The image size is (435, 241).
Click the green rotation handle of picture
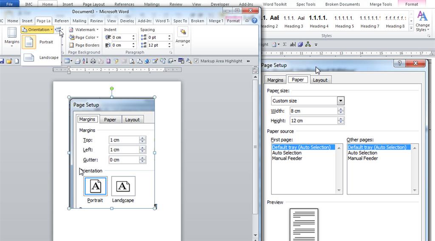[112, 88]
